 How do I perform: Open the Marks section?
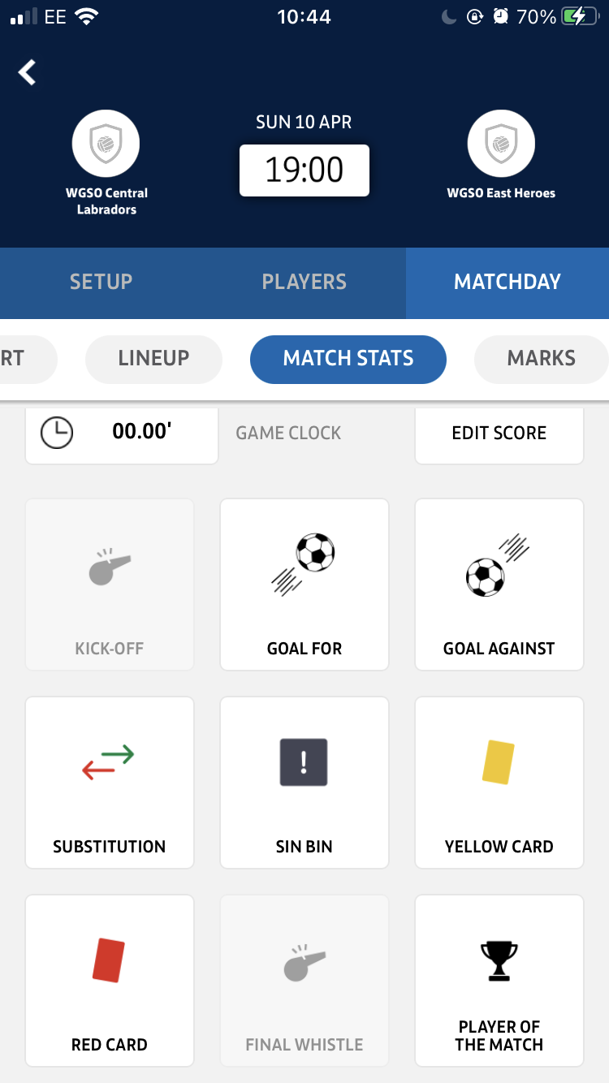pyautogui.click(x=541, y=359)
